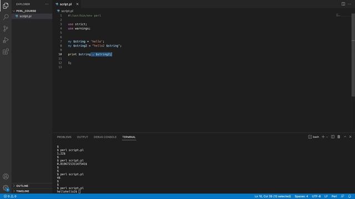Viewport: 355px width, 199px height.
Task: Change indentation via Spaces: 4
Action: pos(301,196)
